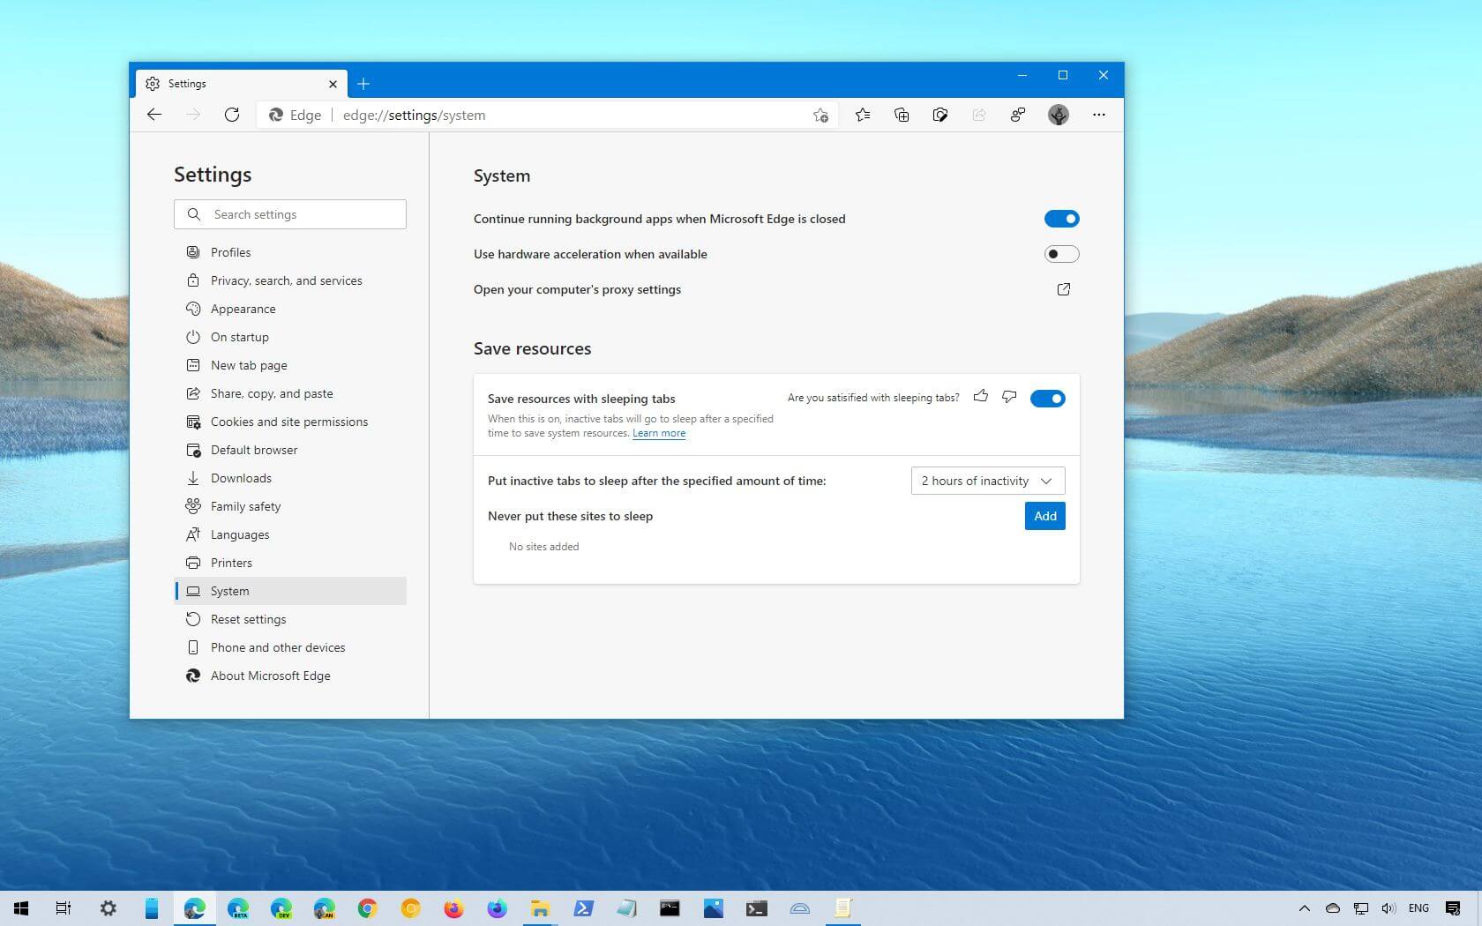Turn off save resources with sleeping tabs
1482x926 pixels.
[x=1047, y=398]
